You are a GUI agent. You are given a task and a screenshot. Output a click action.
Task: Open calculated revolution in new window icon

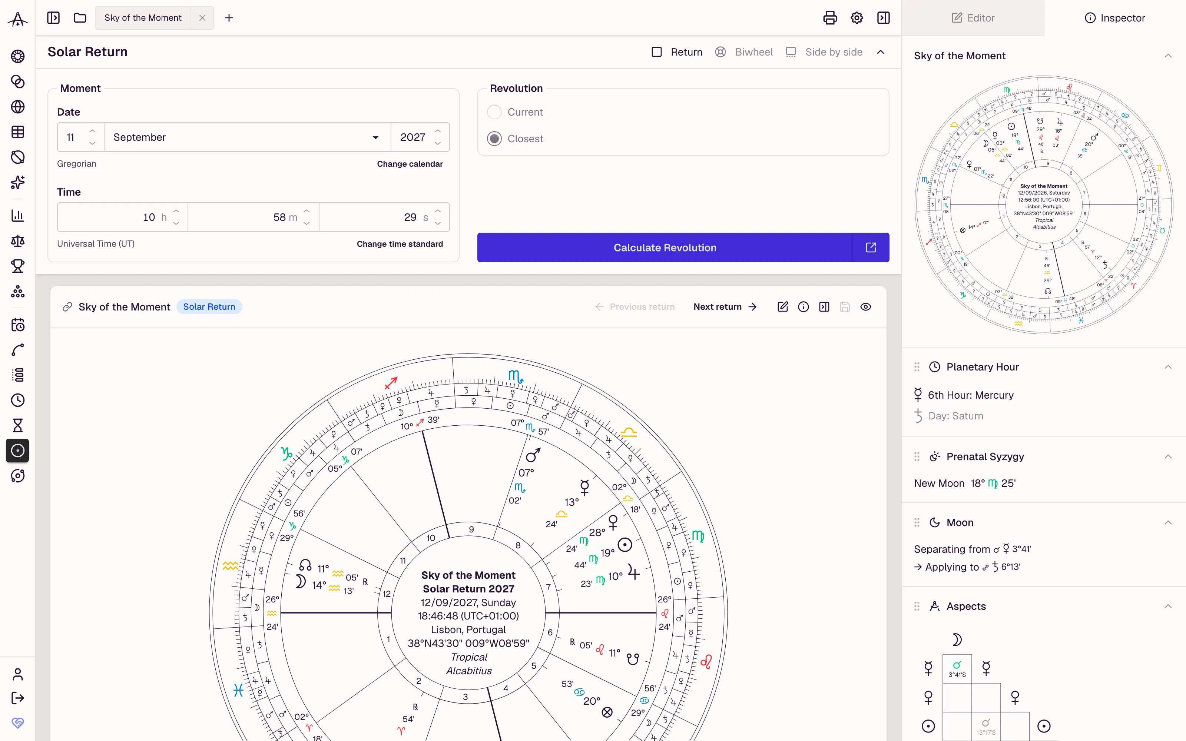(x=871, y=247)
